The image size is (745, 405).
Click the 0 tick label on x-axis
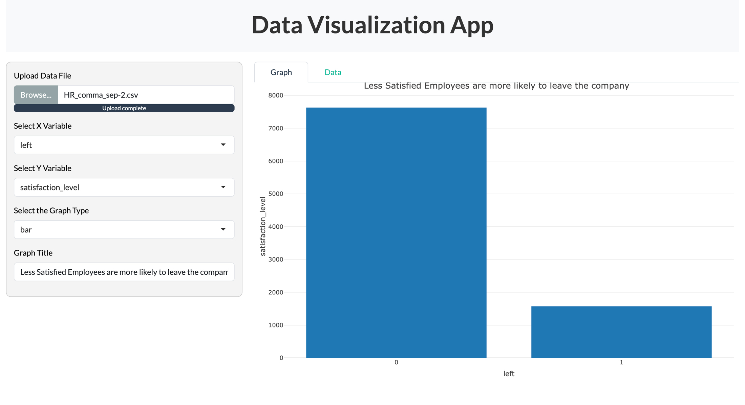396,362
